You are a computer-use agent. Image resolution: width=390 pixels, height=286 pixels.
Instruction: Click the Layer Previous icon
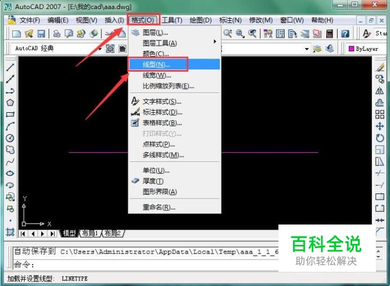[330, 49]
